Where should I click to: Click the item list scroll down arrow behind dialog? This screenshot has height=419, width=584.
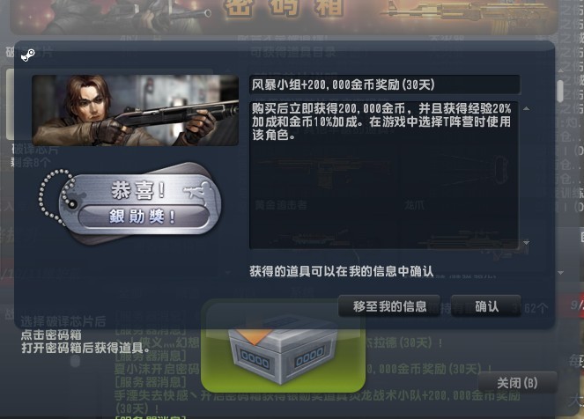(x=560, y=273)
